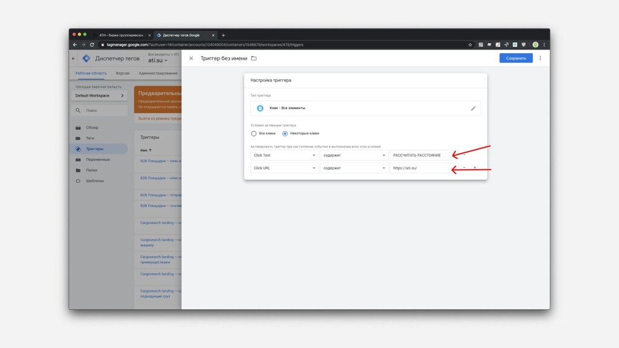Click the Tag Manager back arrow
619x348 pixels.
(73, 59)
